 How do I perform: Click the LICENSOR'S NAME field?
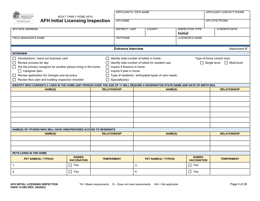(213, 40)
